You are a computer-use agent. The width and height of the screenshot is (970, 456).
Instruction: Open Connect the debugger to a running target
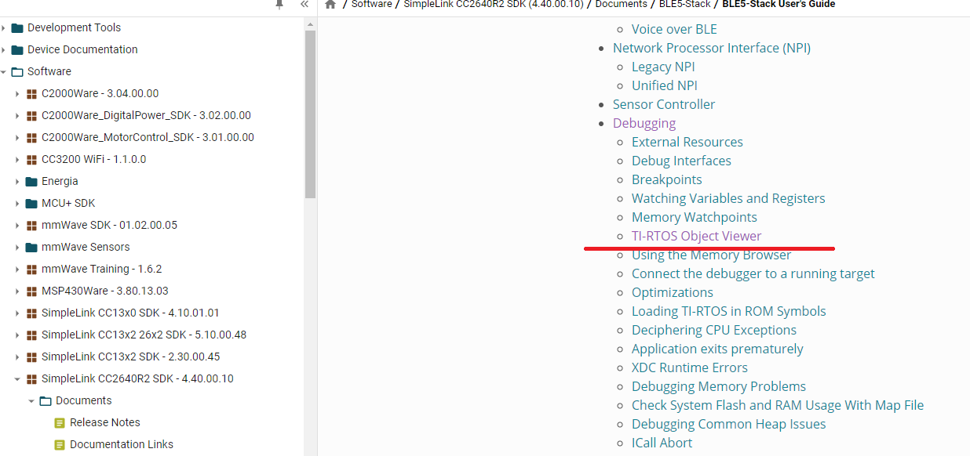pos(753,273)
